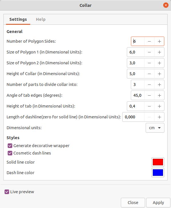The height and width of the screenshot is (208, 171).
Task: Click the Size of Polygon 1 field
Action: click(x=136, y=52)
